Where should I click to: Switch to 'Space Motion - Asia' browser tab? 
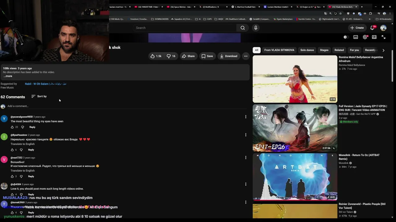coord(181,7)
